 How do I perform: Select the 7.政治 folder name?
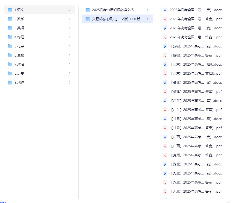(19, 64)
